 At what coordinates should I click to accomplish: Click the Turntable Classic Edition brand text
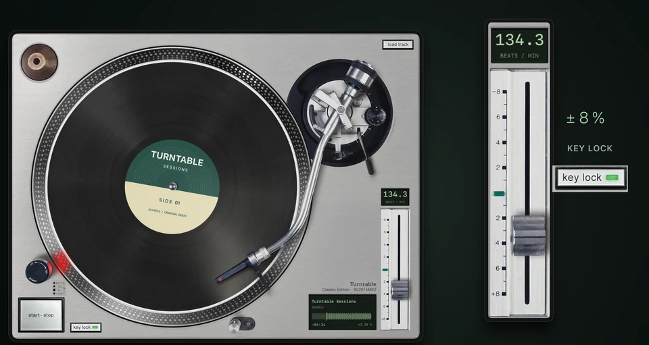(350, 287)
